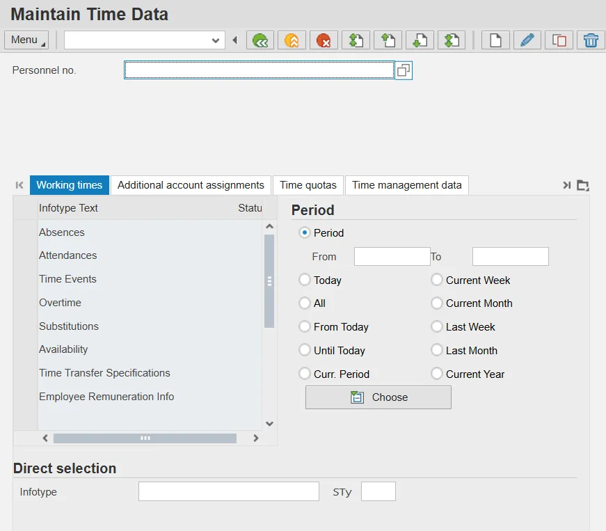Open the command field dropdown
606x531 pixels.
pos(215,40)
